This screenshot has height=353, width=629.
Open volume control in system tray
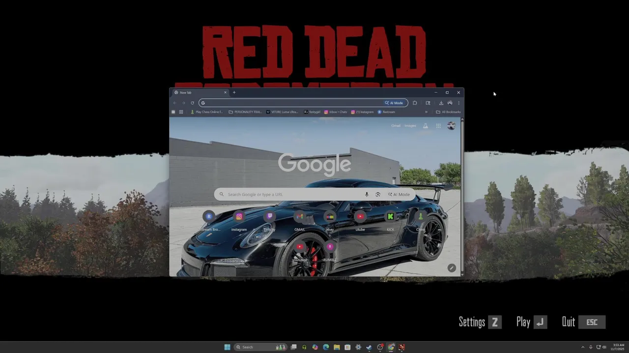[x=604, y=347]
